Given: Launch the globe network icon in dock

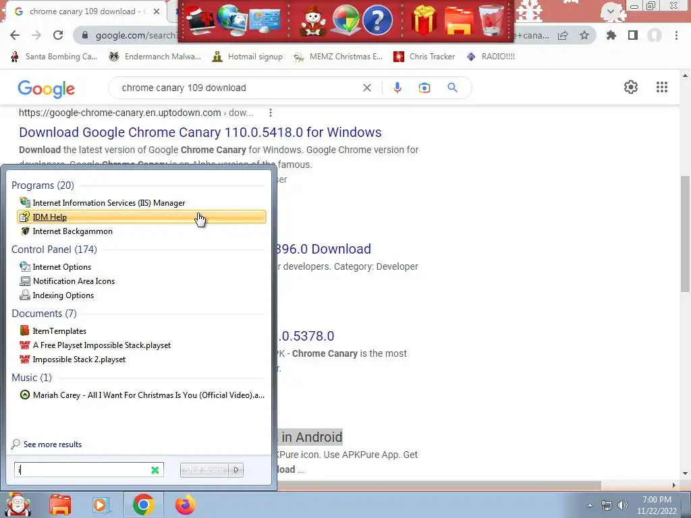Looking at the screenshot, I should tap(232, 20).
